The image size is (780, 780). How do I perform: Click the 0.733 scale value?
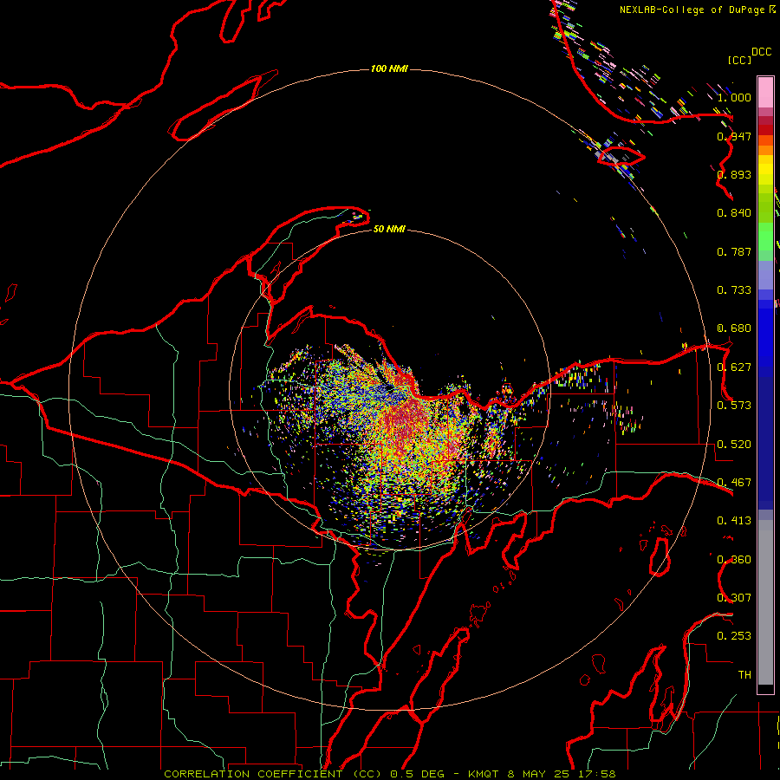pos(734,290)
